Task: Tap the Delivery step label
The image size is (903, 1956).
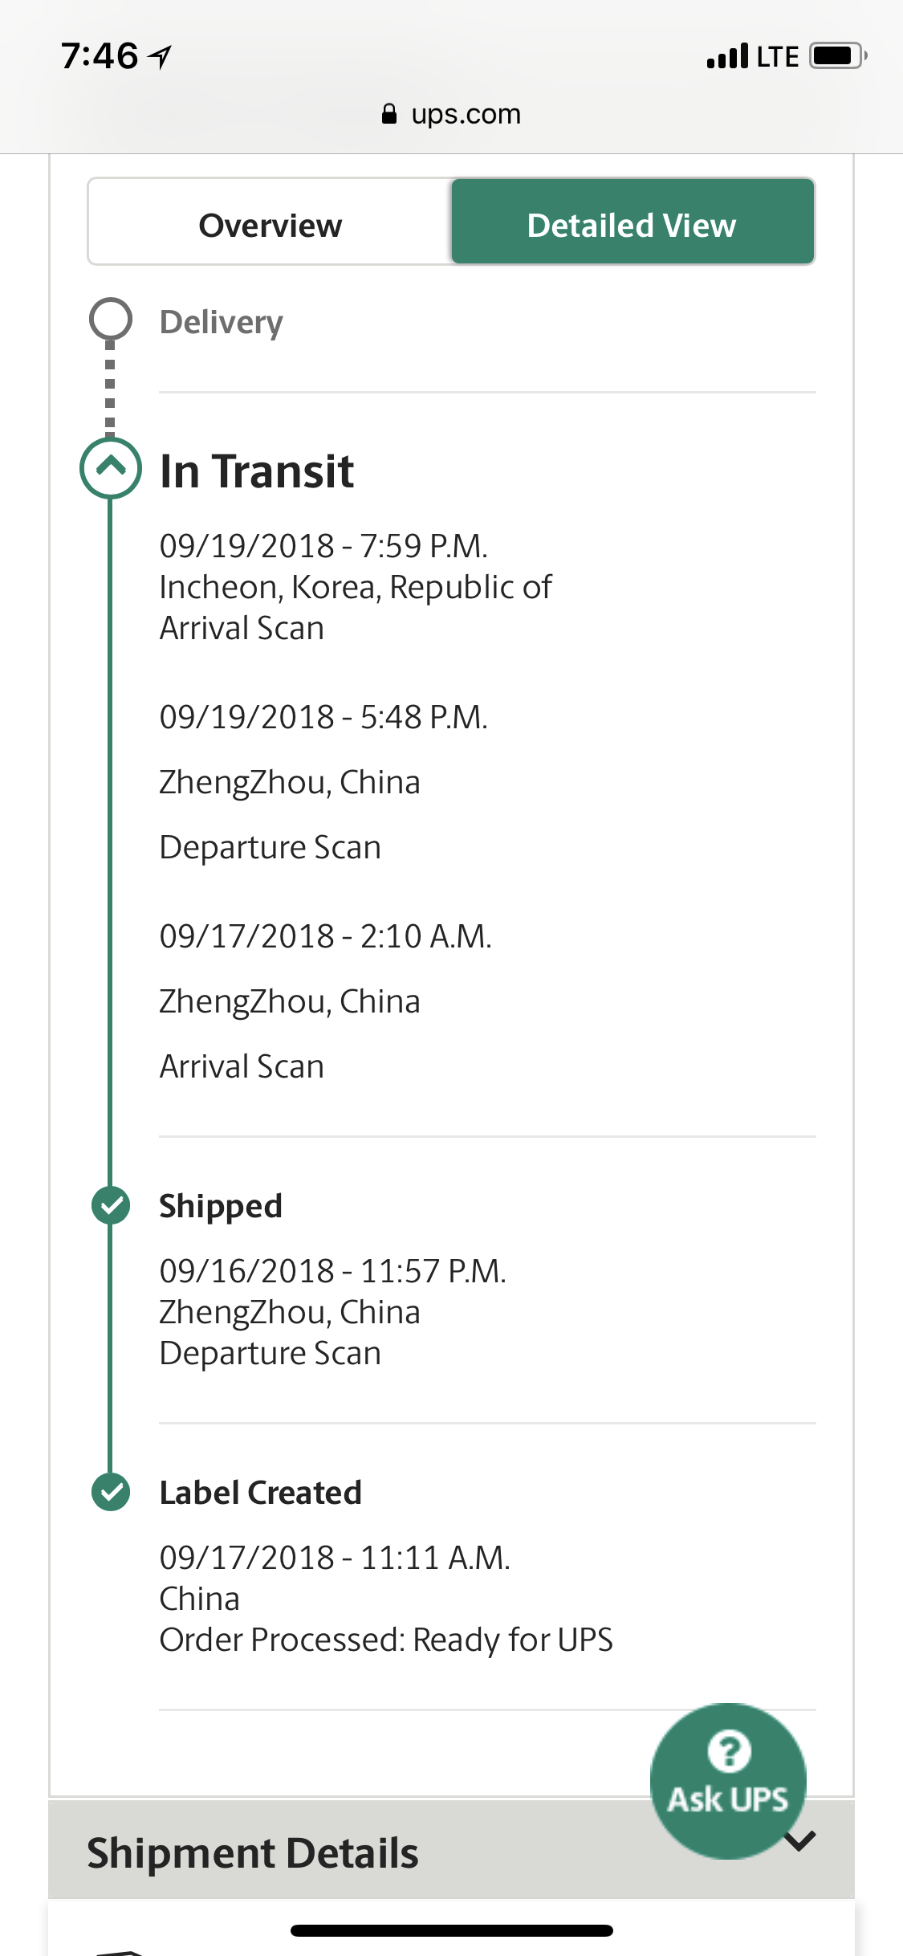Action: (222, 322)
